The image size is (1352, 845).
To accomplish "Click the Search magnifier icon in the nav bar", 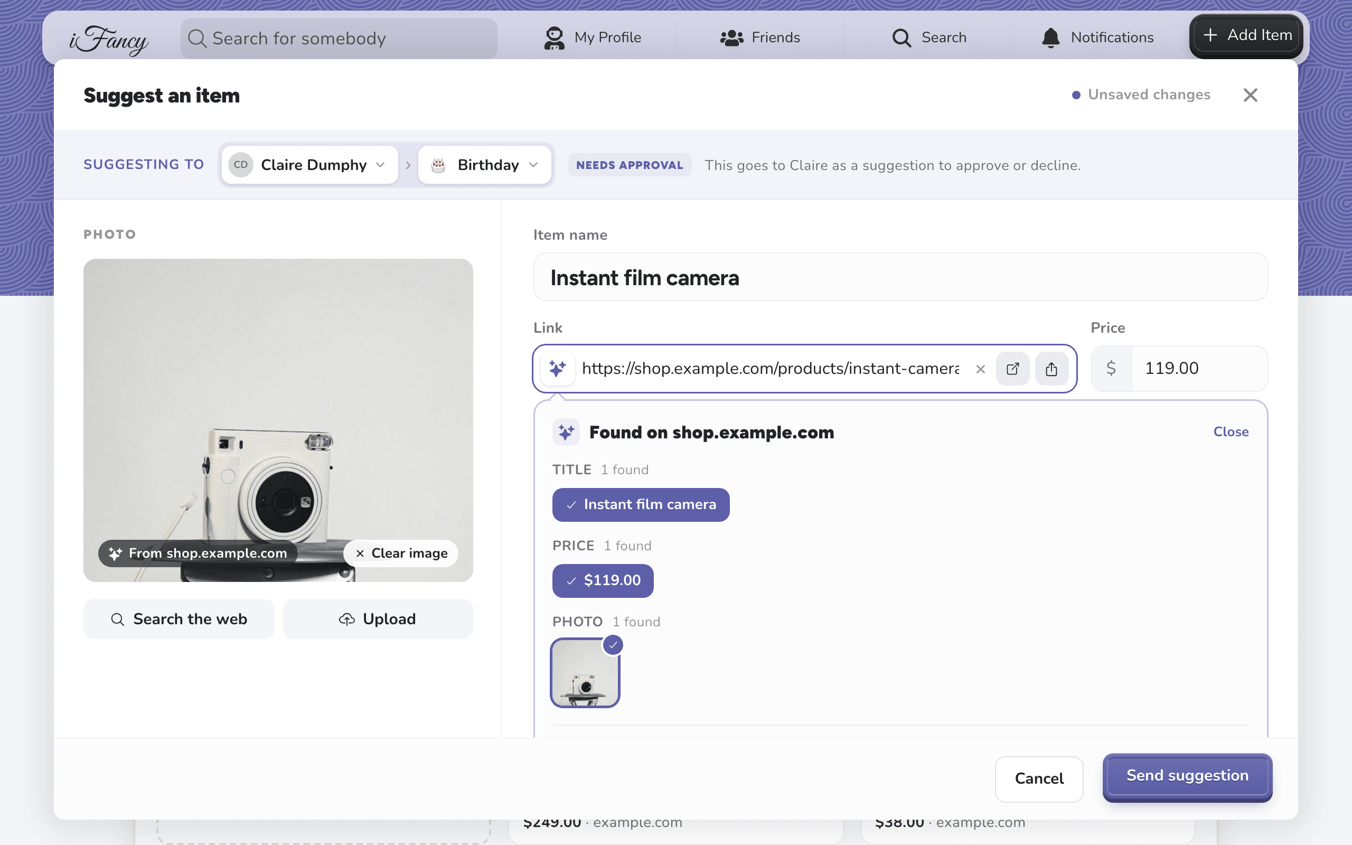I will tap(902, 37).
